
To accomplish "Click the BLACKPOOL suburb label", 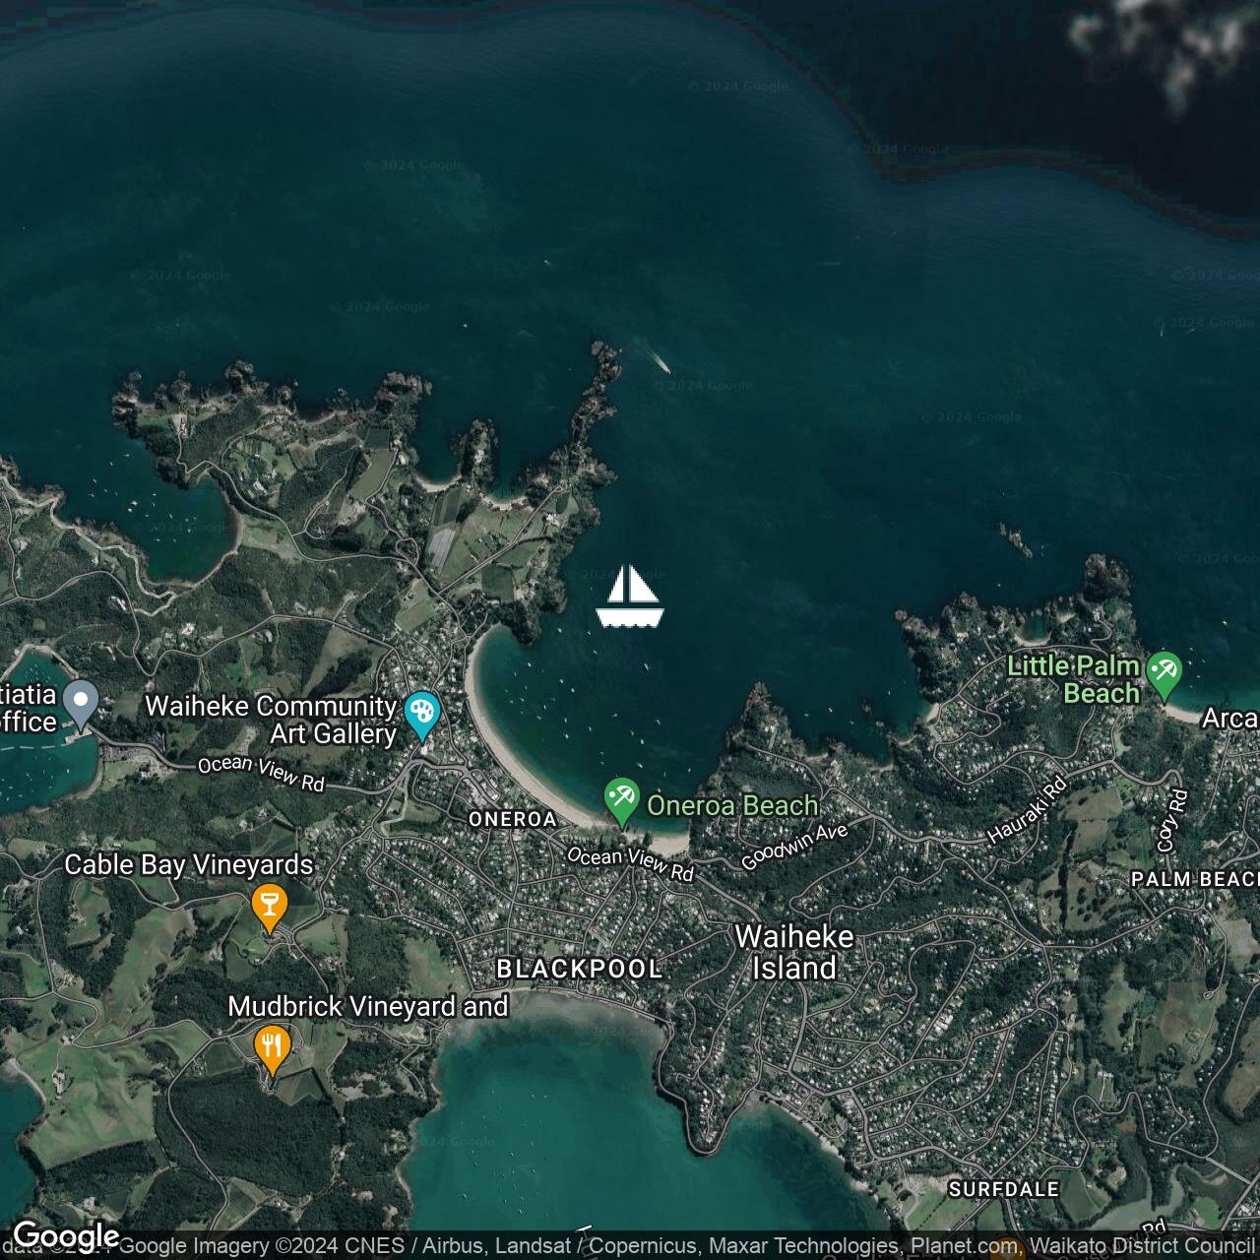I will click(579, 969).
